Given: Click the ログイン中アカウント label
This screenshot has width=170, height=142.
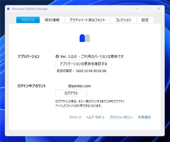Looking at the screenshot, I should pyautogui.click(x=32, y=86).
